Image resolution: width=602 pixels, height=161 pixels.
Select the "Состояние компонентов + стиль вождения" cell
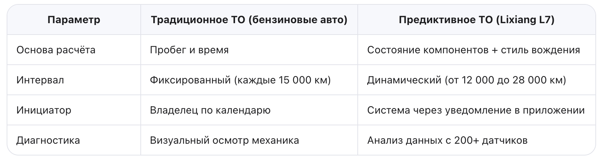coord(473,50)
